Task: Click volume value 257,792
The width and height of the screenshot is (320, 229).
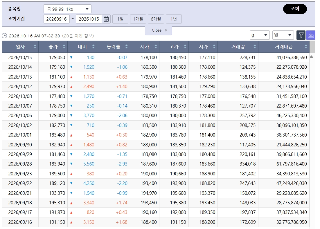Action: pos(248,116)
